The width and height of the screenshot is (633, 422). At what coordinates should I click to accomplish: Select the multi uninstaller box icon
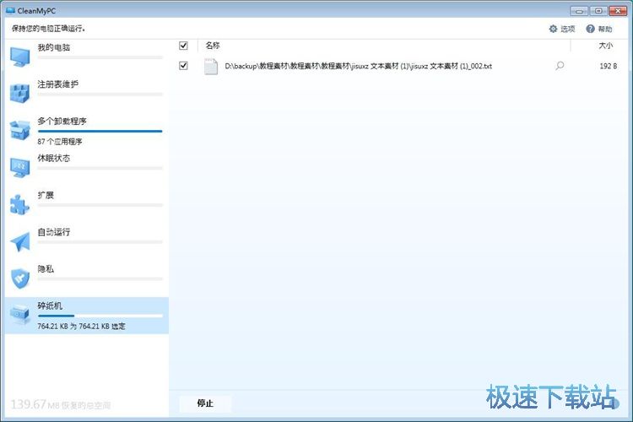[19, 130]
